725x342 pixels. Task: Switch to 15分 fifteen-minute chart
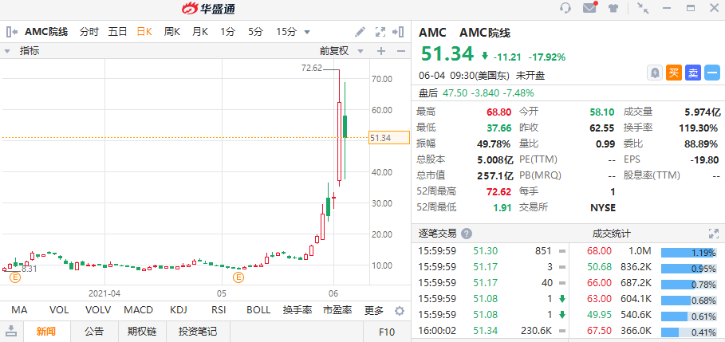pyautogui.click(x=286, y=32)
